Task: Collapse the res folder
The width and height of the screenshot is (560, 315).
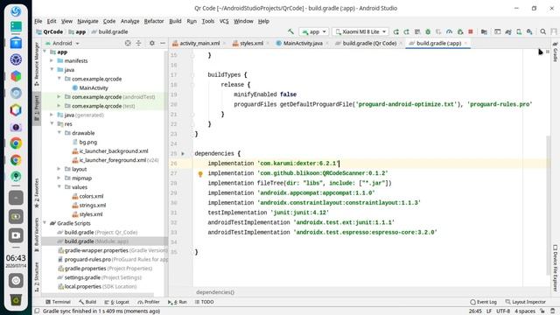Action: click(x=52, y=123)
